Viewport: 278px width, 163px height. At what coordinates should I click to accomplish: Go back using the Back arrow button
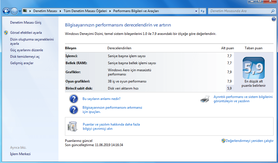coord(6,11)
